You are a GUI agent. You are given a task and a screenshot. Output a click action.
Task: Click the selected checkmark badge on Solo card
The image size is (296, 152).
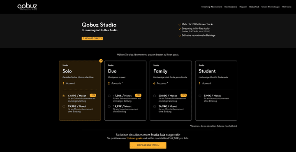(x=101, y=61)
